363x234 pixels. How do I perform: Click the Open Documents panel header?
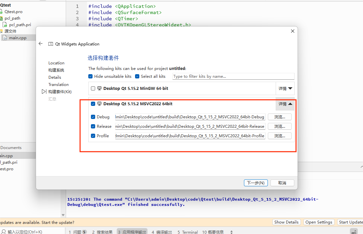point(18,147)
